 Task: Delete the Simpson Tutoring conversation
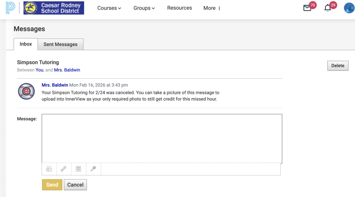338,66
